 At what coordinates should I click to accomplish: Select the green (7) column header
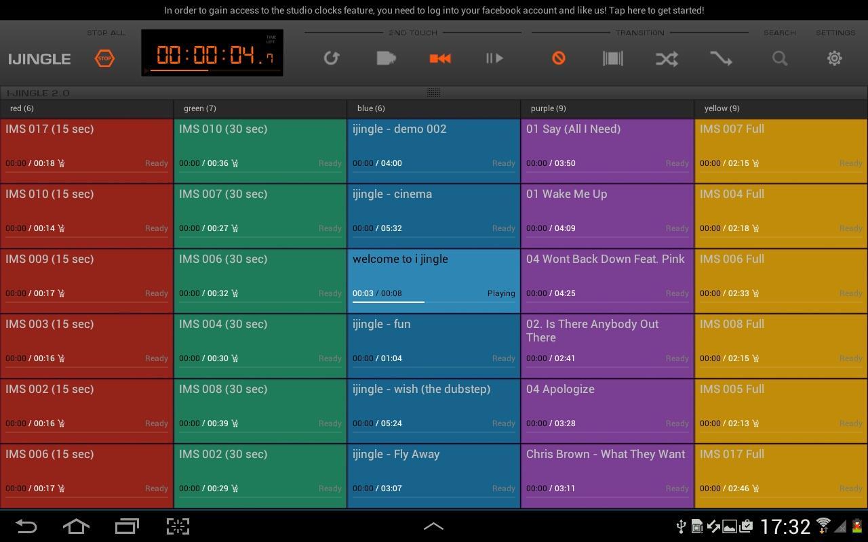260,108
